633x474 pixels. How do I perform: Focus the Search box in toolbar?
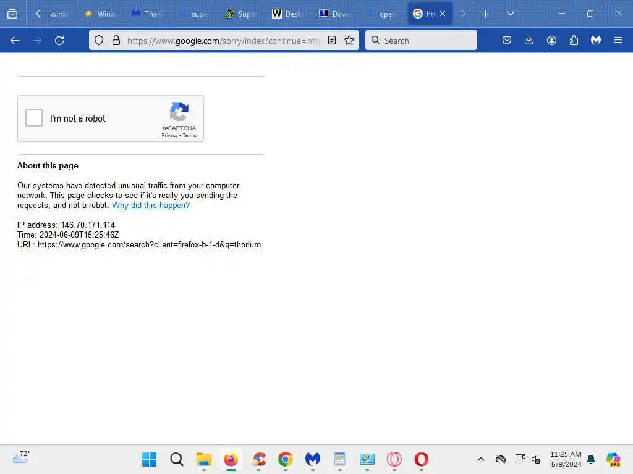(421, 40)
